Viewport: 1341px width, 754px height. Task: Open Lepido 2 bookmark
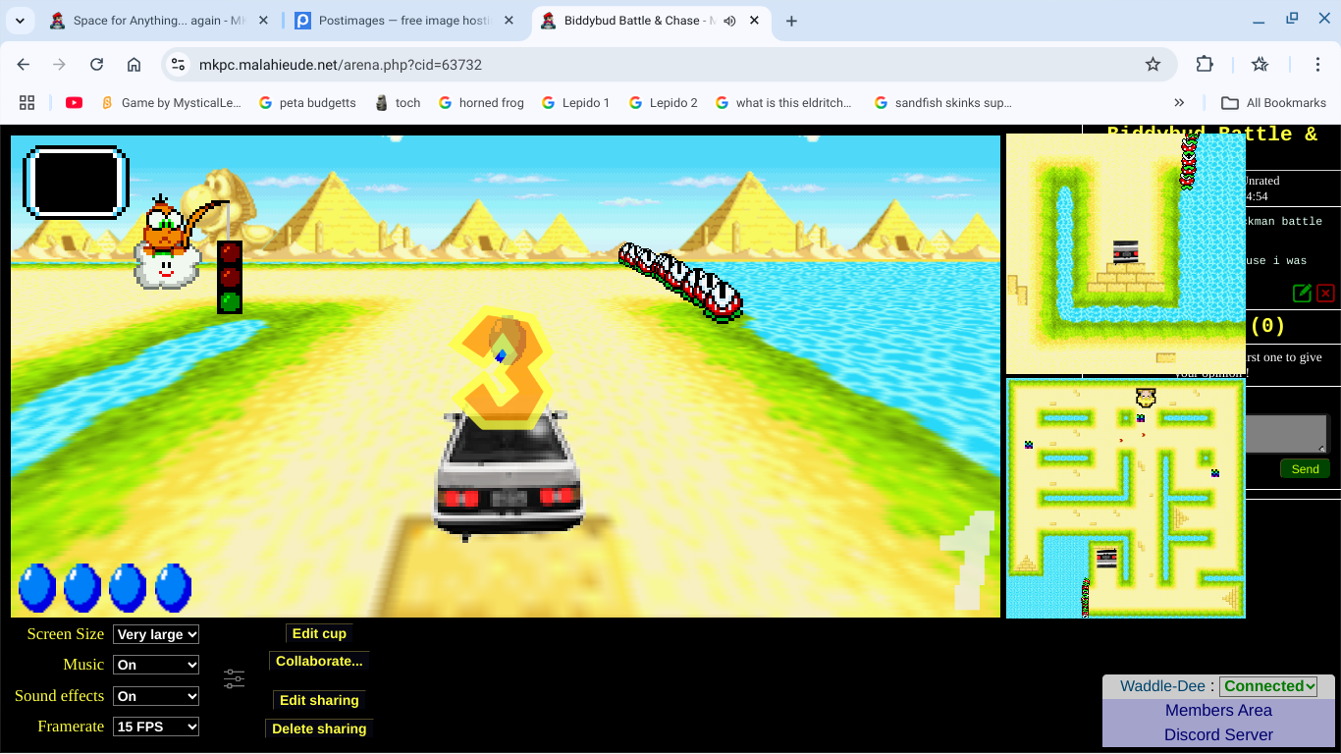click(664, 102)
